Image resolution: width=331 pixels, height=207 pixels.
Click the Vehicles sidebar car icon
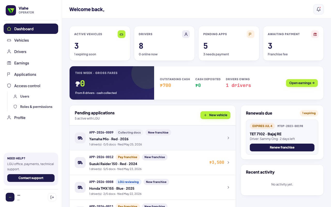9,40
